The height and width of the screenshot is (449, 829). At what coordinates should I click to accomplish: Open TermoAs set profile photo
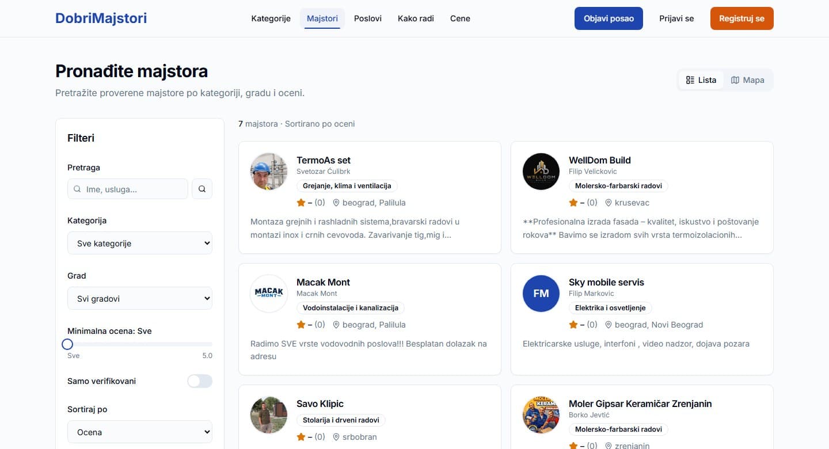point(269,172)
